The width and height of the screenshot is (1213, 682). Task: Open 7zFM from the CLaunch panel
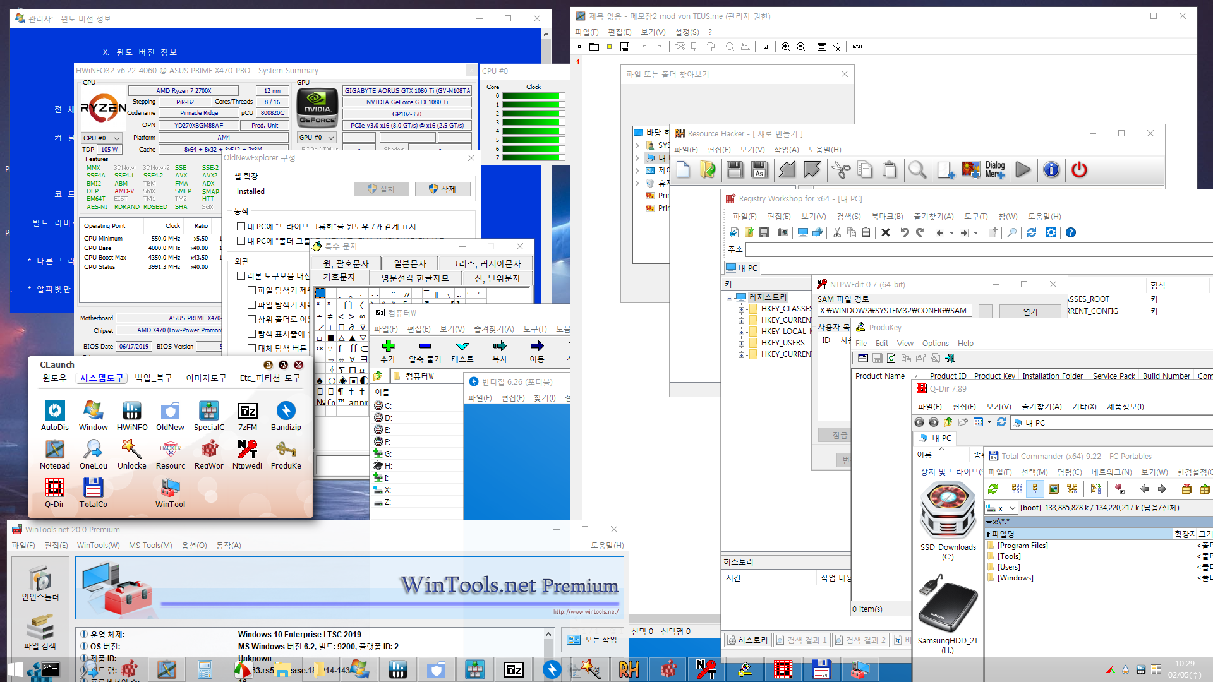point(248,416)
